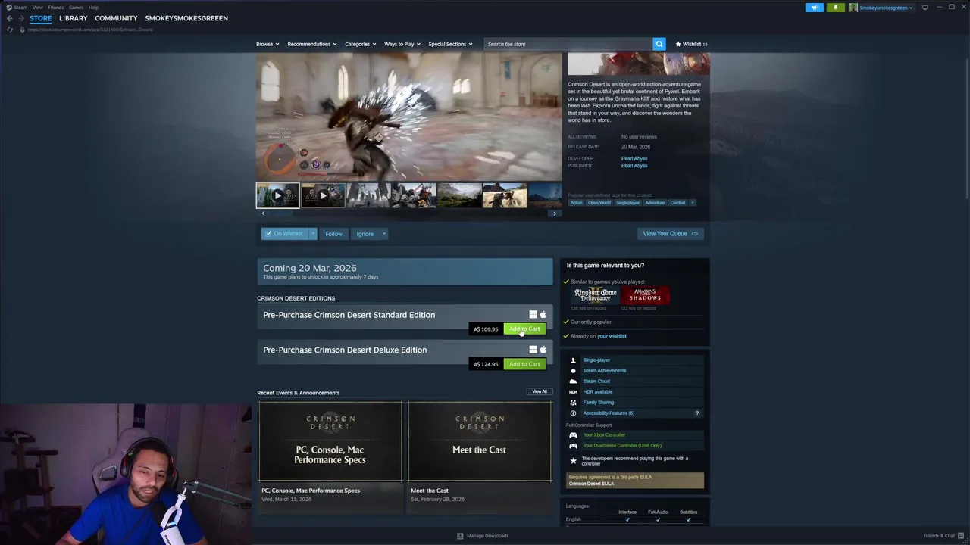Image resolution: width=970 pixels, height=545 pixels.
Task: Click the Apple icon on Standard Edition
Action: coord(543,315)
